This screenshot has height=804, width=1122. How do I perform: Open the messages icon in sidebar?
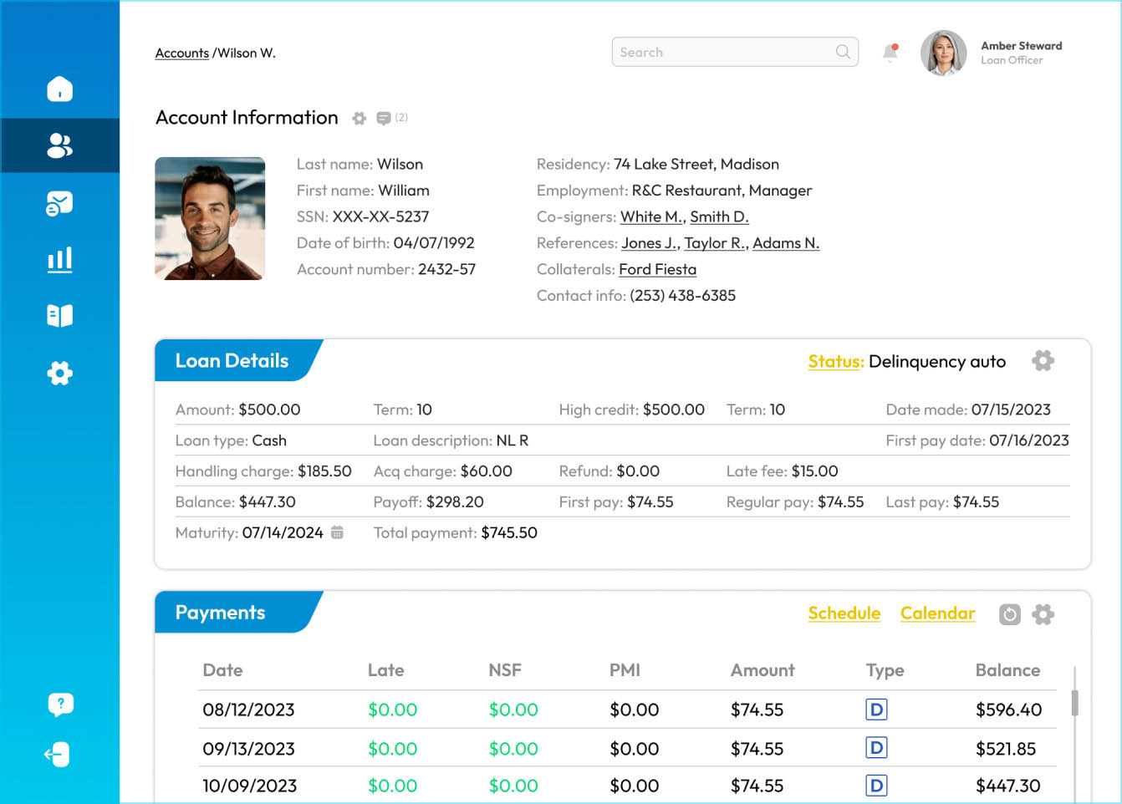[59, 202]
